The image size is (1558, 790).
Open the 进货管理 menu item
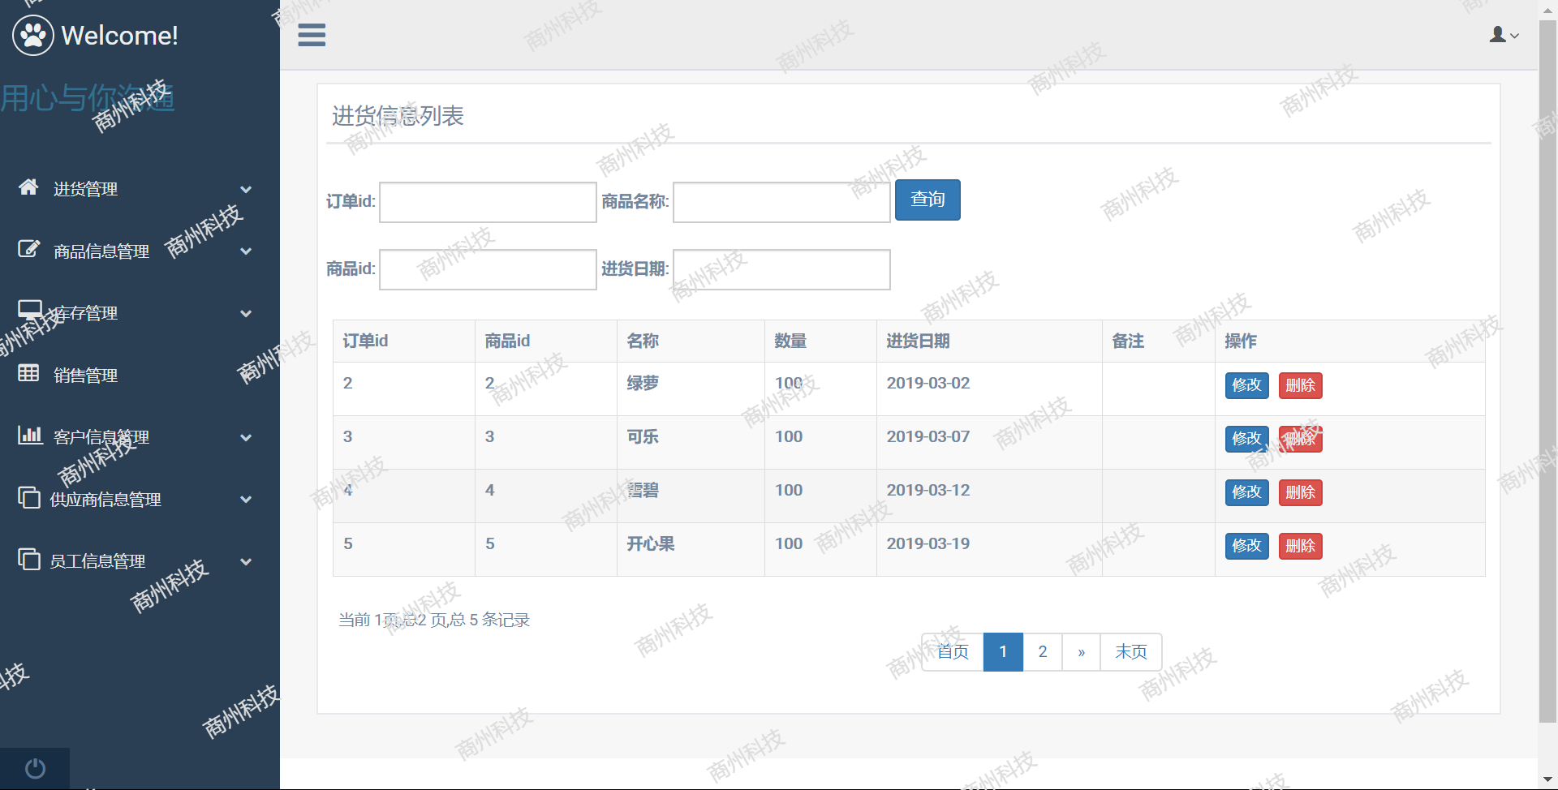tap(85, 189)
